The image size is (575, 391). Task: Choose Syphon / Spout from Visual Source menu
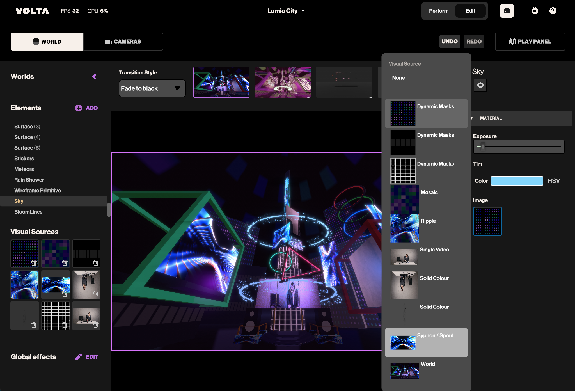[426, 342]
